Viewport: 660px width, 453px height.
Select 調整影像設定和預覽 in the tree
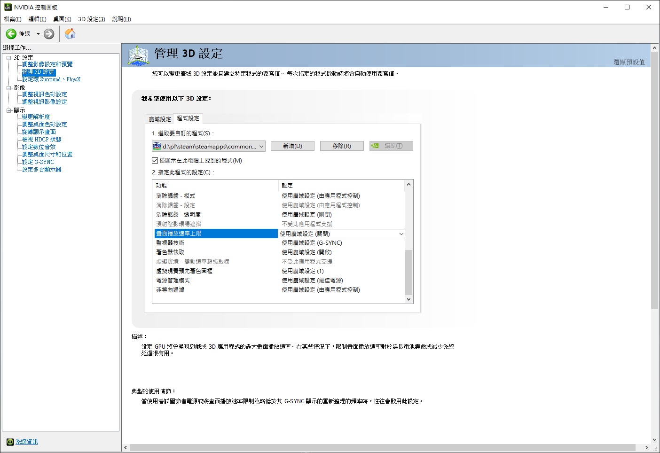pyautogui.click(x=47, y=64)
